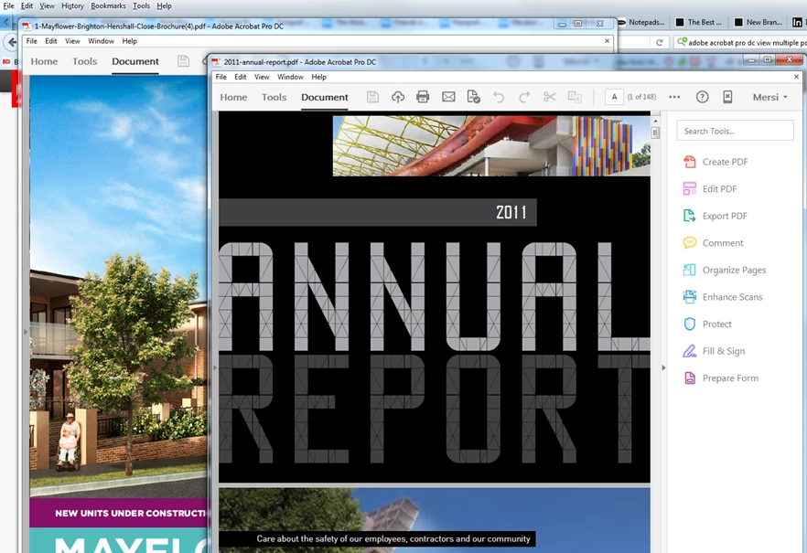Switch to the The Best browser tab
The width and height of the screenshot is (807, 553).
[699, 22]
